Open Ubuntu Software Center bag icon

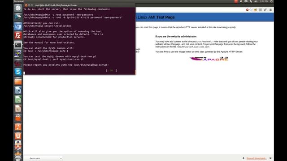click(x=18, y=118)
